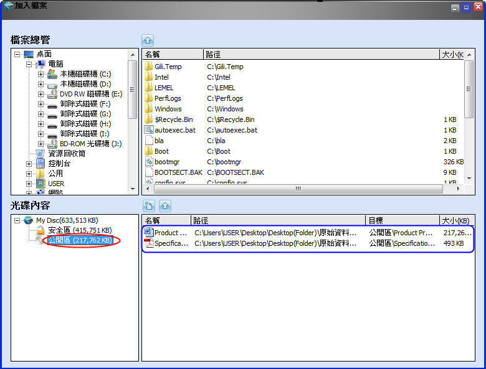Viewport: 486px width, 369px height.
Task: Select the DVD RW drive (E:) icon
Action: 54,94
